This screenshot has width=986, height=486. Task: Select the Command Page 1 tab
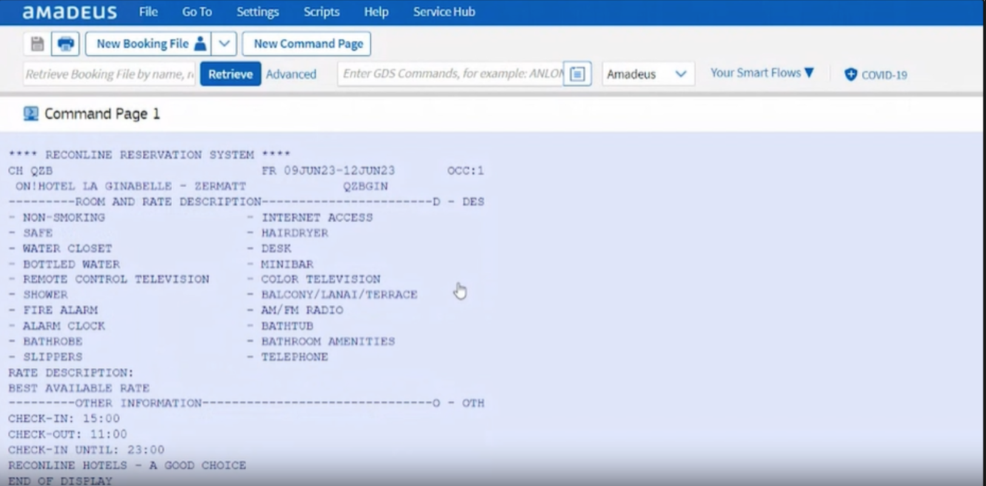102,114
